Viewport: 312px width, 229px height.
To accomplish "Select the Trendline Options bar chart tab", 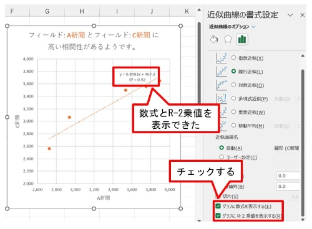I will (242, 39).
